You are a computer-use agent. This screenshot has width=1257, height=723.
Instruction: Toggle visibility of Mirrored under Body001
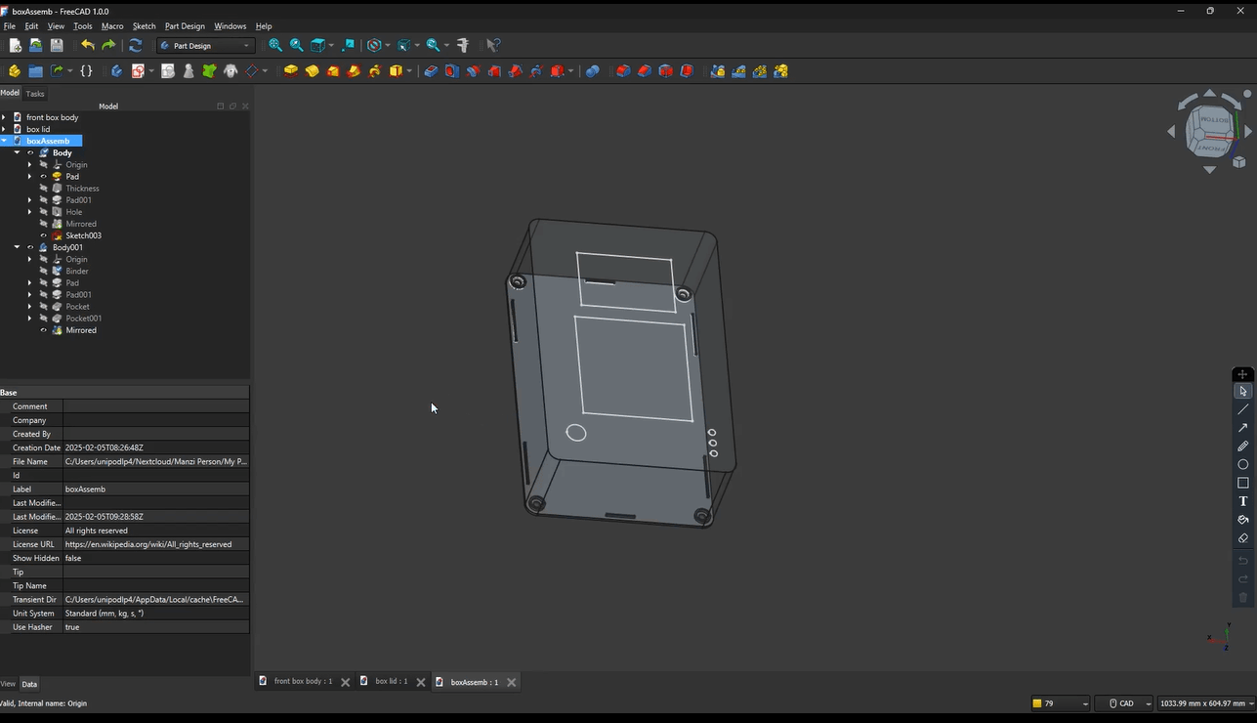pos(44,330)
